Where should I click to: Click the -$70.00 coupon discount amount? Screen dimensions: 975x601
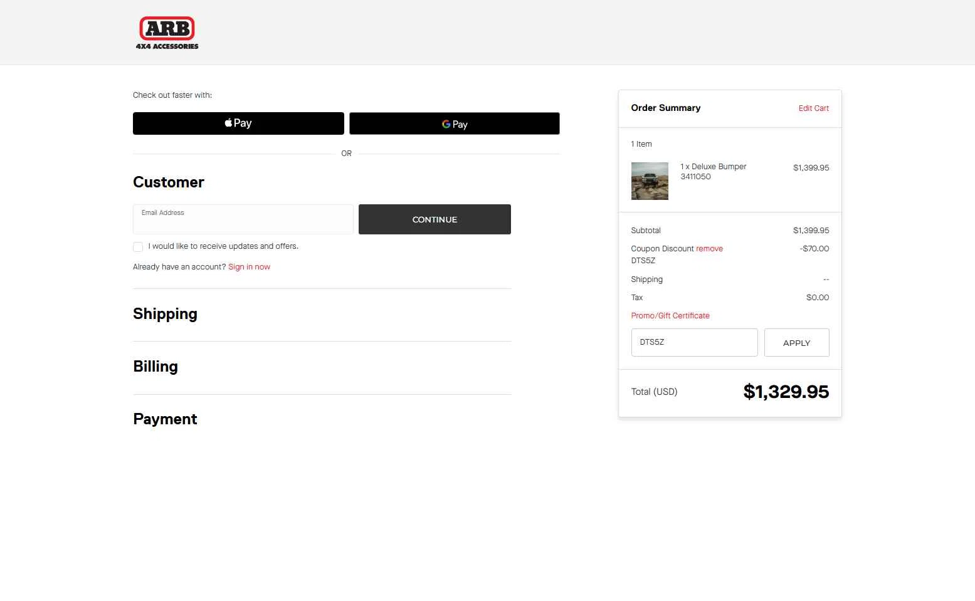pyautogui.click(x=814, y=249)
